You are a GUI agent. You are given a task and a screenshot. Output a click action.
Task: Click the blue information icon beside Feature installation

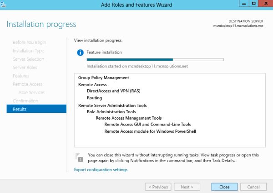pos(80,53)
